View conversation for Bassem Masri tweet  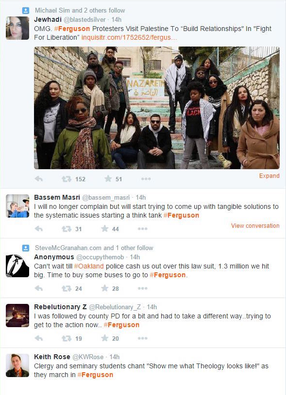tap(255, 226)
